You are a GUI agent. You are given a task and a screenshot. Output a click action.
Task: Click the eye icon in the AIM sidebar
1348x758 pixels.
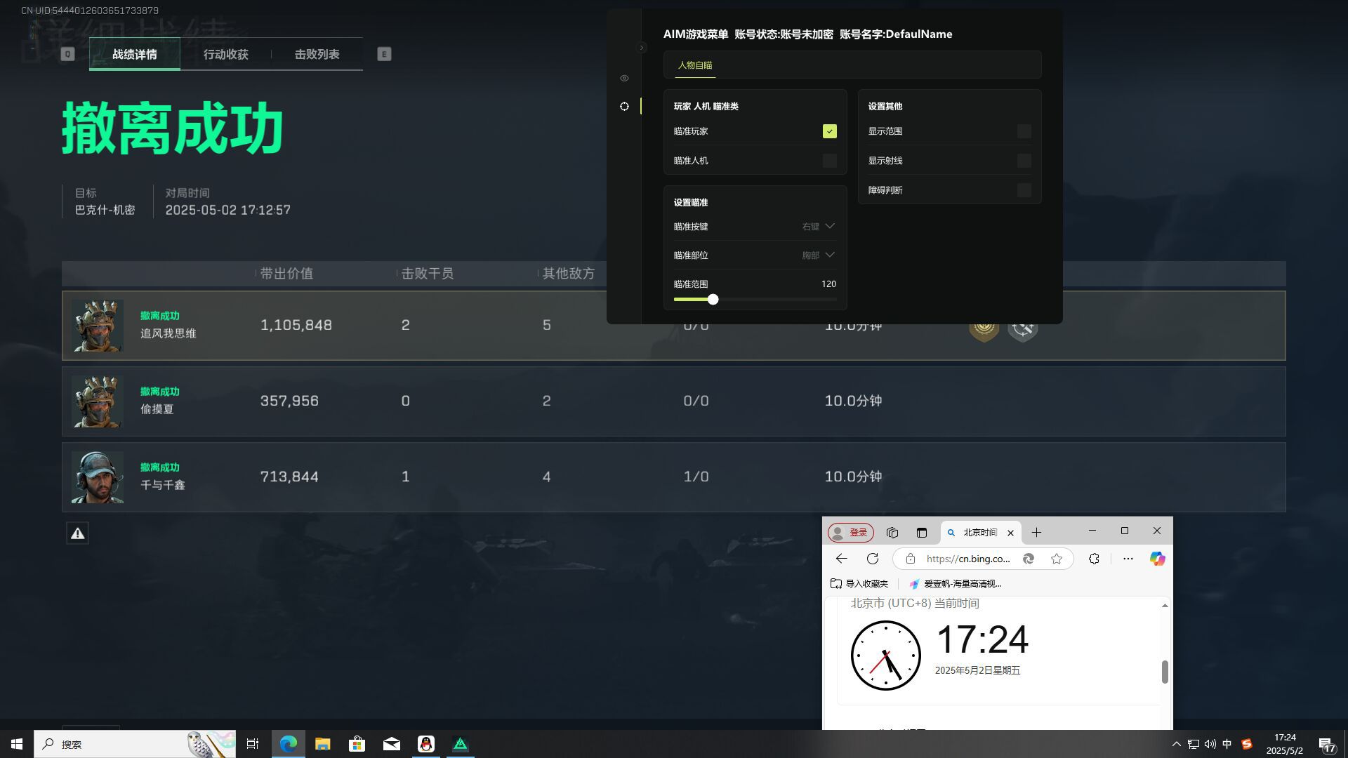[624, 78]
